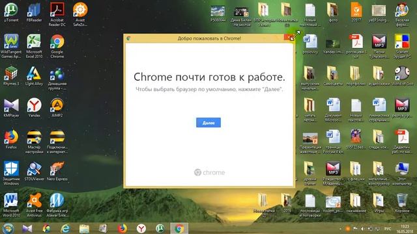Select the FBReader desktop icon
Image resolution: width=417 pixels, height=234 pixels.
pos(34,12)
